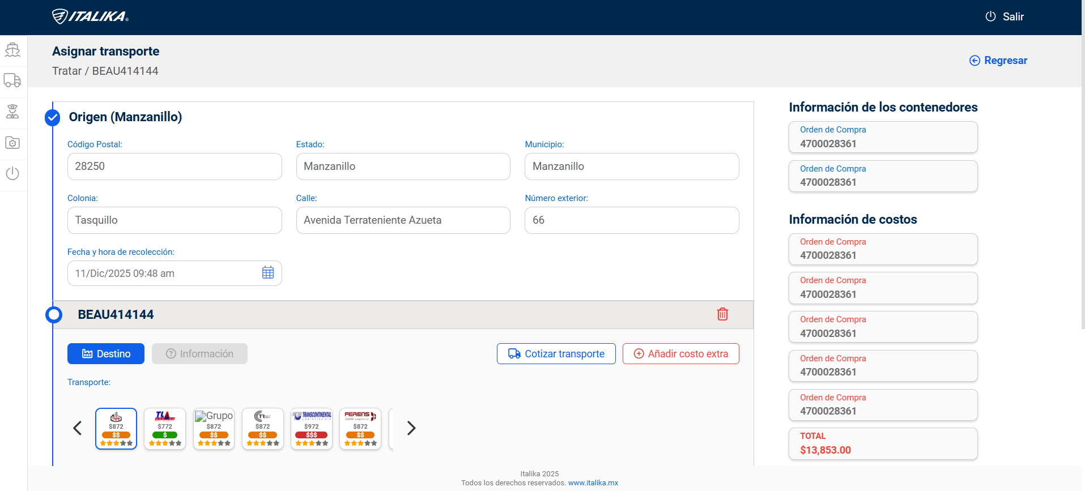This screenshot has height=491, width=1085.
Task: Toggle the Origen (Manzanillo) step checkmark
Action: [53, 117]
